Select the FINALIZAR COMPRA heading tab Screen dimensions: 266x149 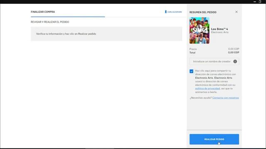43,12
